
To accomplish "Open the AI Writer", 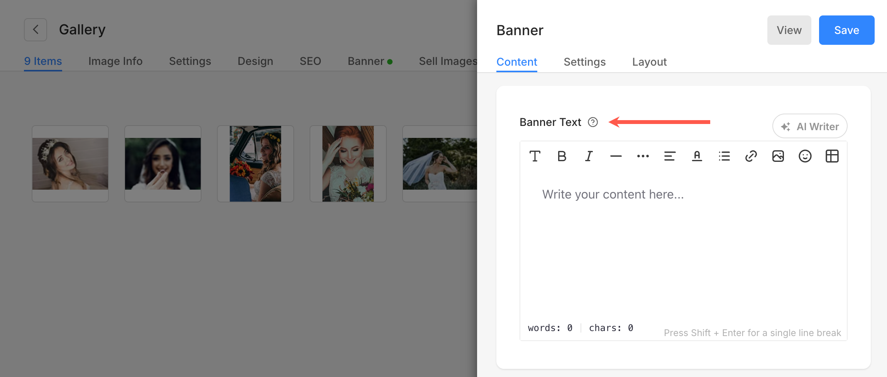I will point(810,126).
